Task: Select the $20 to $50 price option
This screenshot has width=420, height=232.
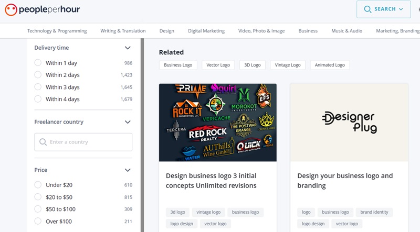Action: (x=38, y=197)
